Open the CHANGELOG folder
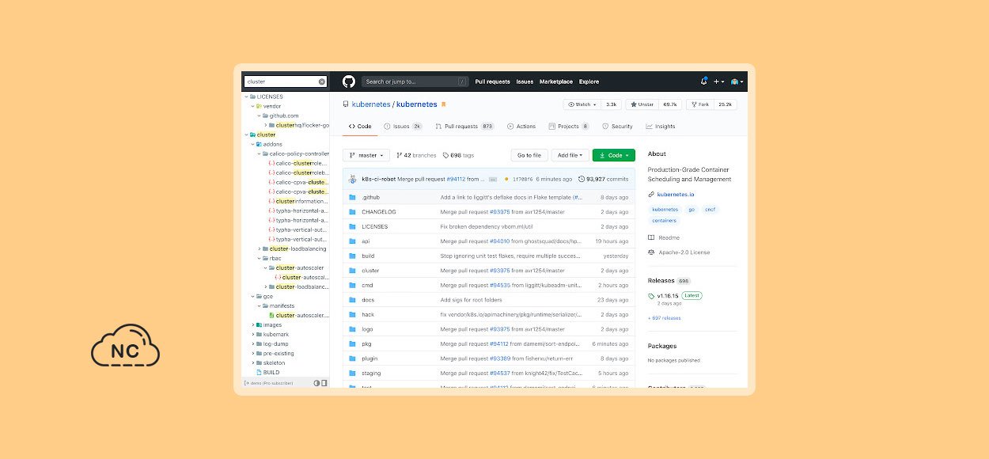The width and height of the screenshot is (989, 459). [x=378, y=212]
